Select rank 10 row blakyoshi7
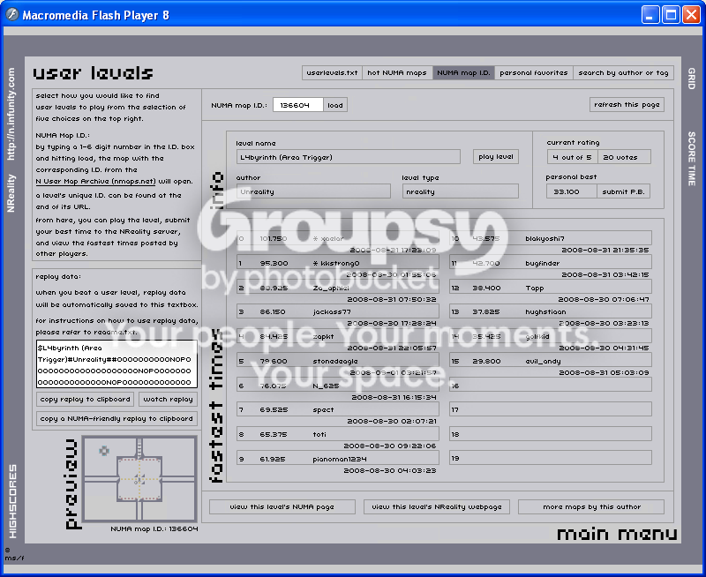This screenshot has height=577, width=706. (x=550, y=238)
